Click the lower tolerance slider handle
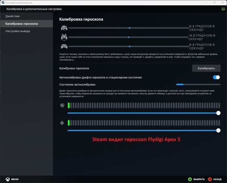The width and height of the screenshot is (227, 183). click(218, 131)
